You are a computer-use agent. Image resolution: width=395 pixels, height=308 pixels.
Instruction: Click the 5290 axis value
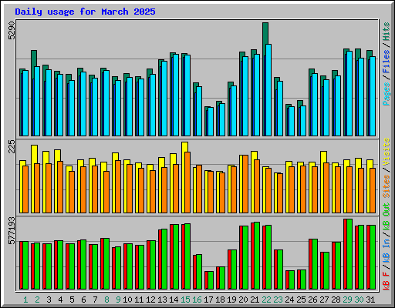12,31
